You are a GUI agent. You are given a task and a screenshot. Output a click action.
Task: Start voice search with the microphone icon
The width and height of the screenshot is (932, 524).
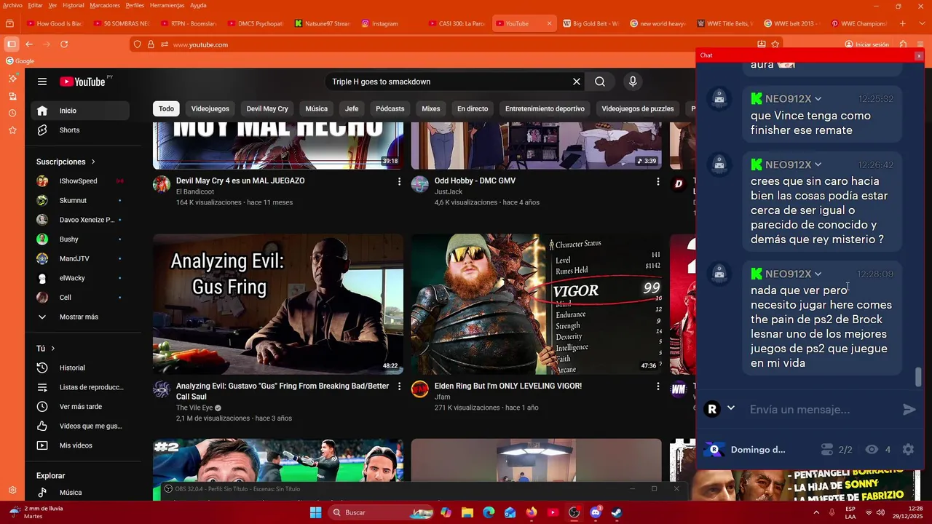tap(633, 82)
